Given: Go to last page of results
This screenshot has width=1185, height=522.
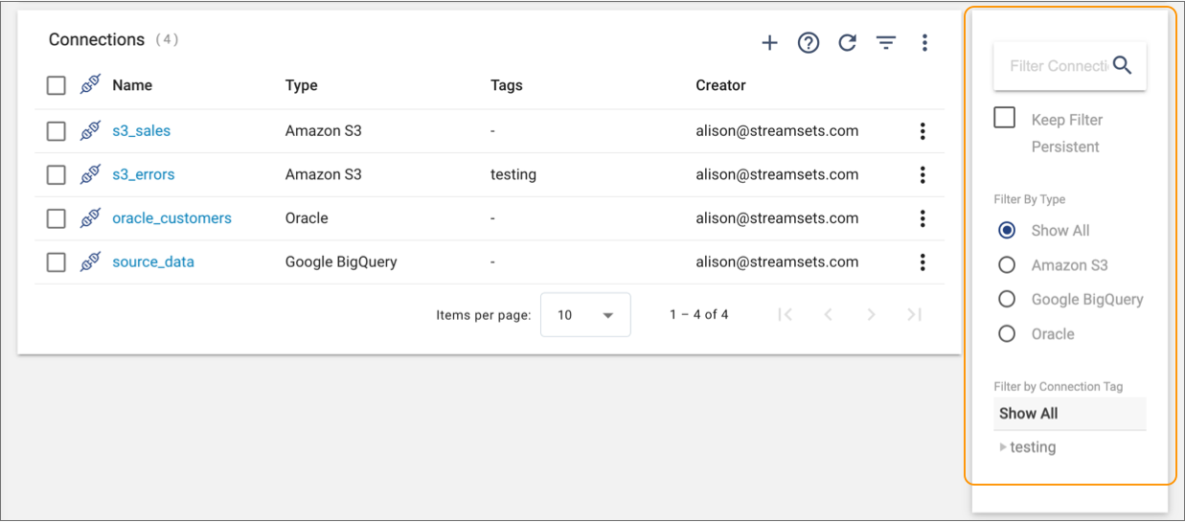Looking at the screenshot, I should (x=914, y=314).
